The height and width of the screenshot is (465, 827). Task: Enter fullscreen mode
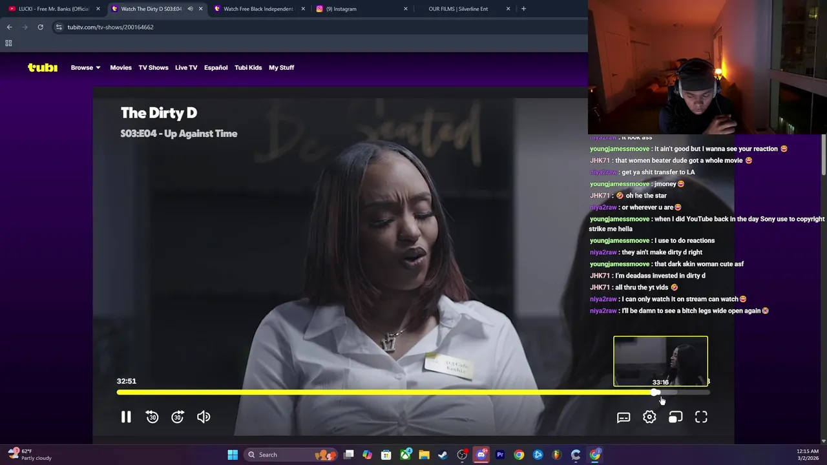pos(701,417)
